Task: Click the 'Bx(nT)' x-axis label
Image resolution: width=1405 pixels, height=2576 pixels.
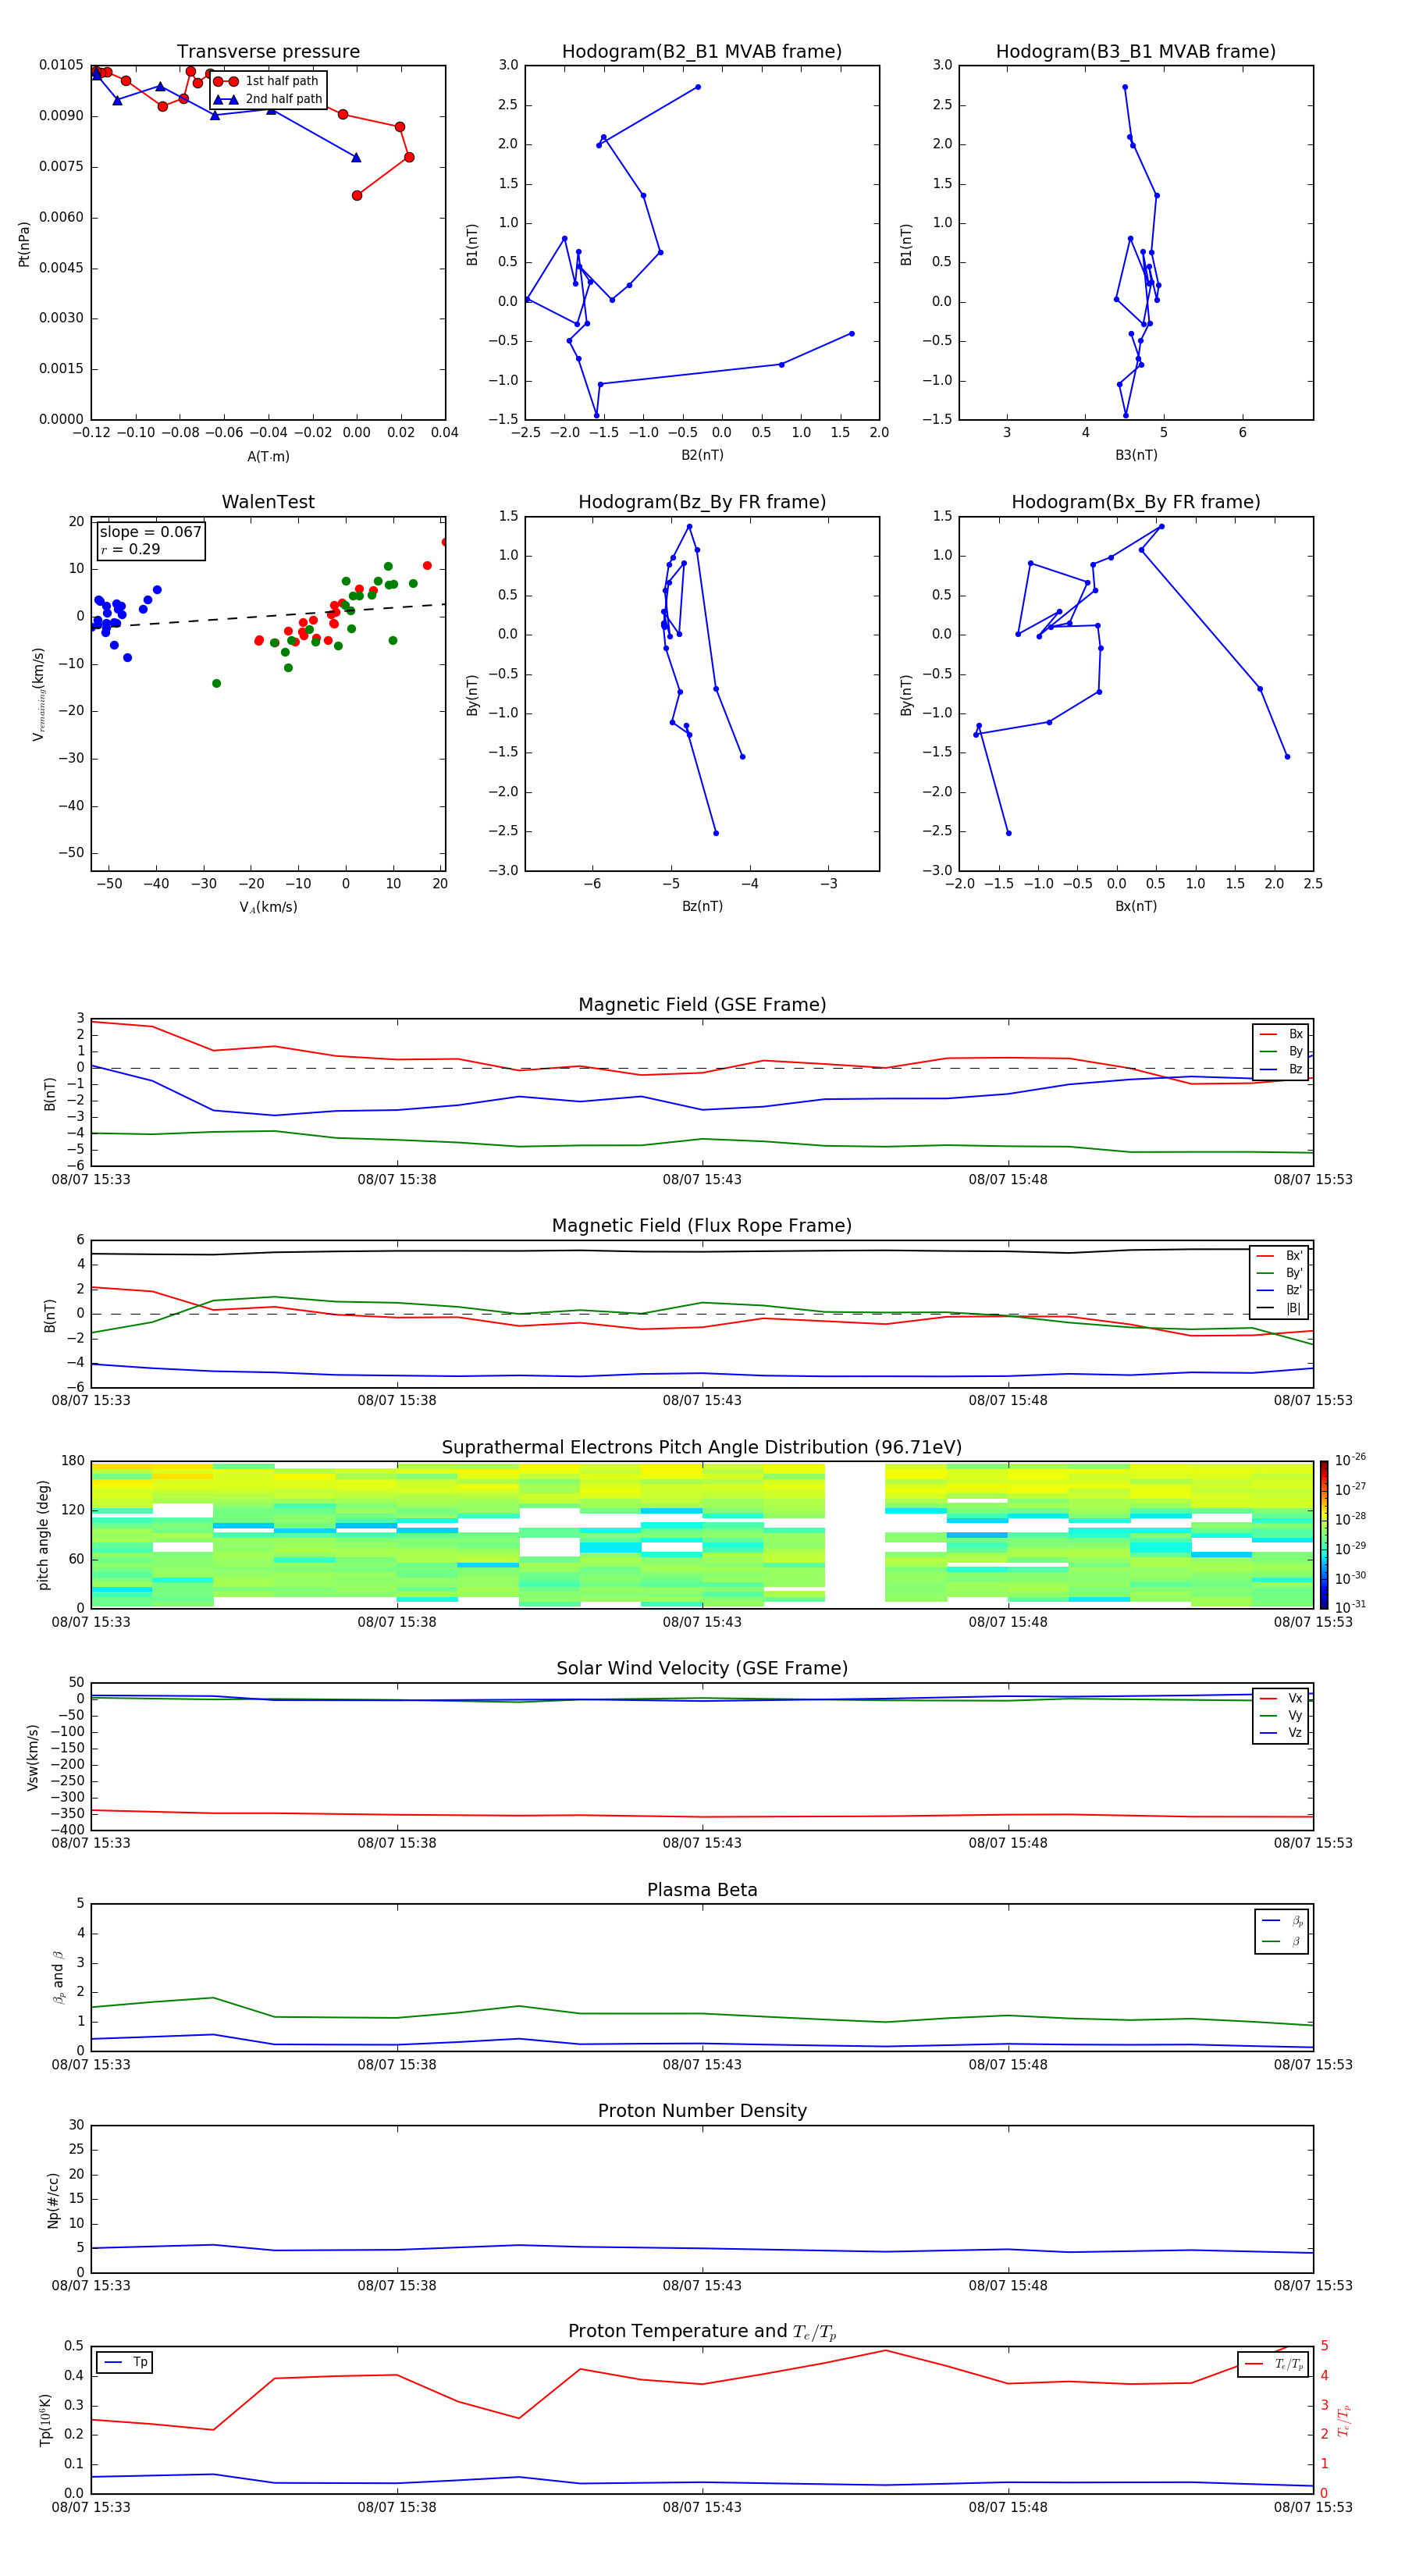Action: click(x=1136, y=906)
